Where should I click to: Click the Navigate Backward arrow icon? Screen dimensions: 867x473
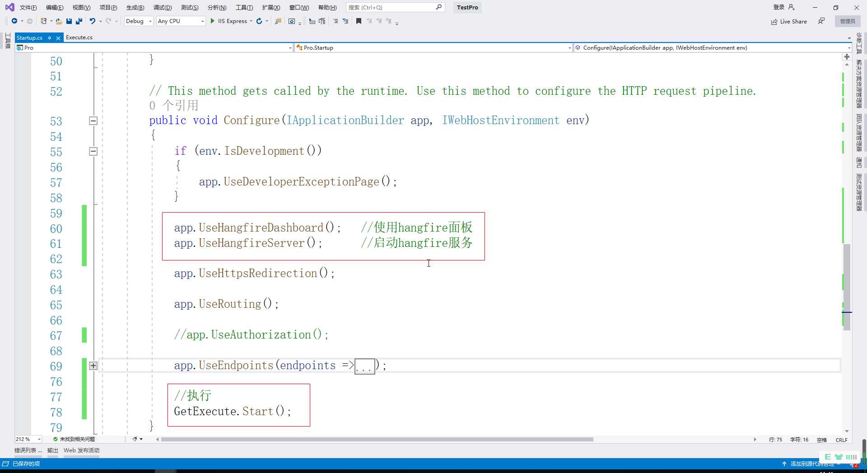click(x=14, y=21)
